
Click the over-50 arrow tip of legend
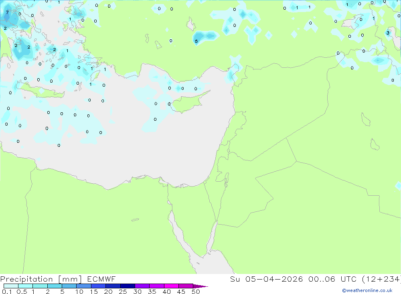200,286
